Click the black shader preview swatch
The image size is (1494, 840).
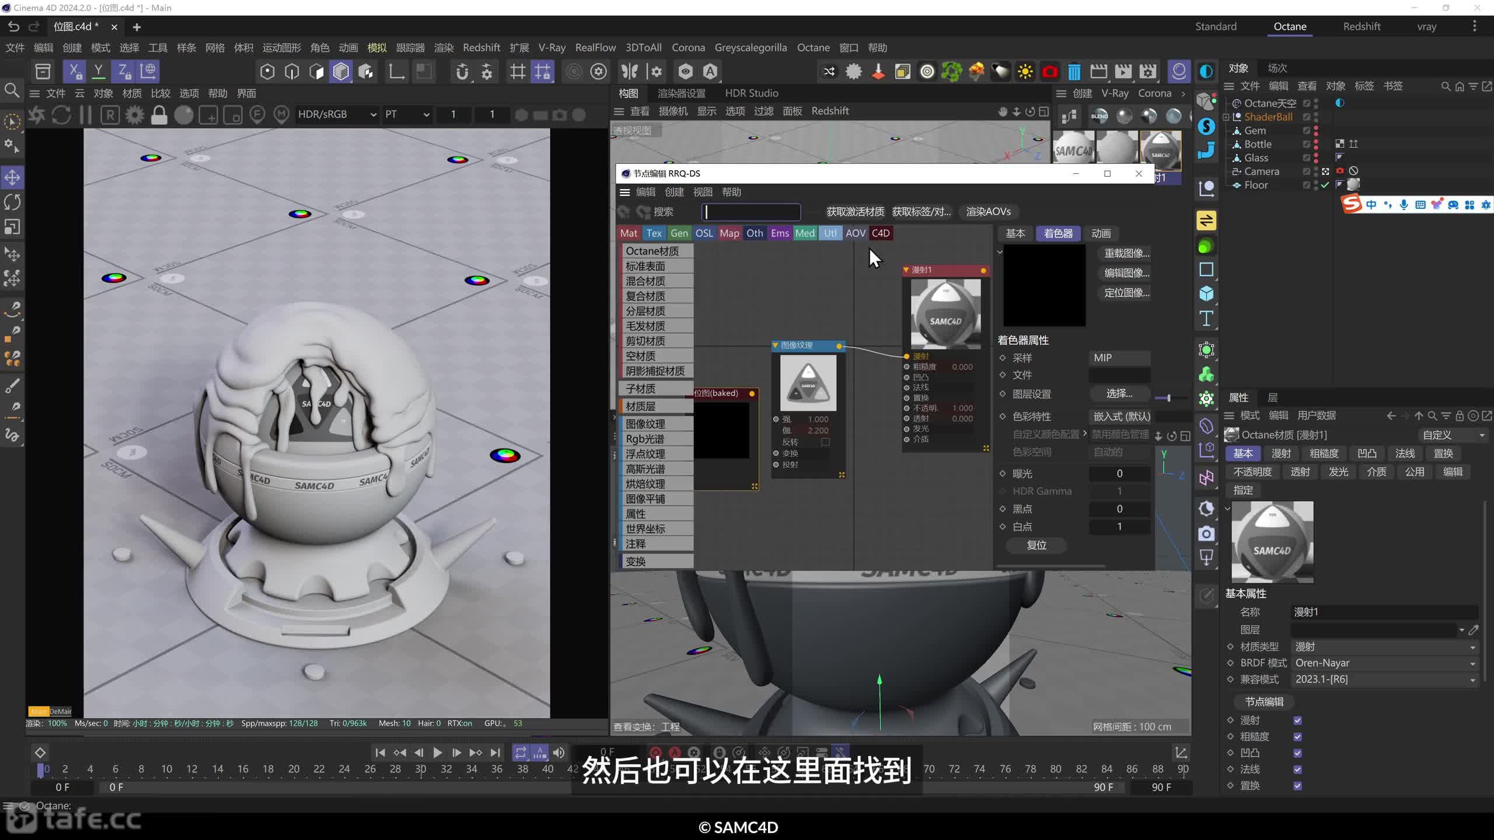(x=1044, y=285)
